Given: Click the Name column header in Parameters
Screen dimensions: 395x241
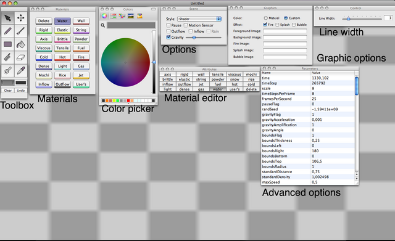Looking at the screenshot, I should click(x=286, y=73).
